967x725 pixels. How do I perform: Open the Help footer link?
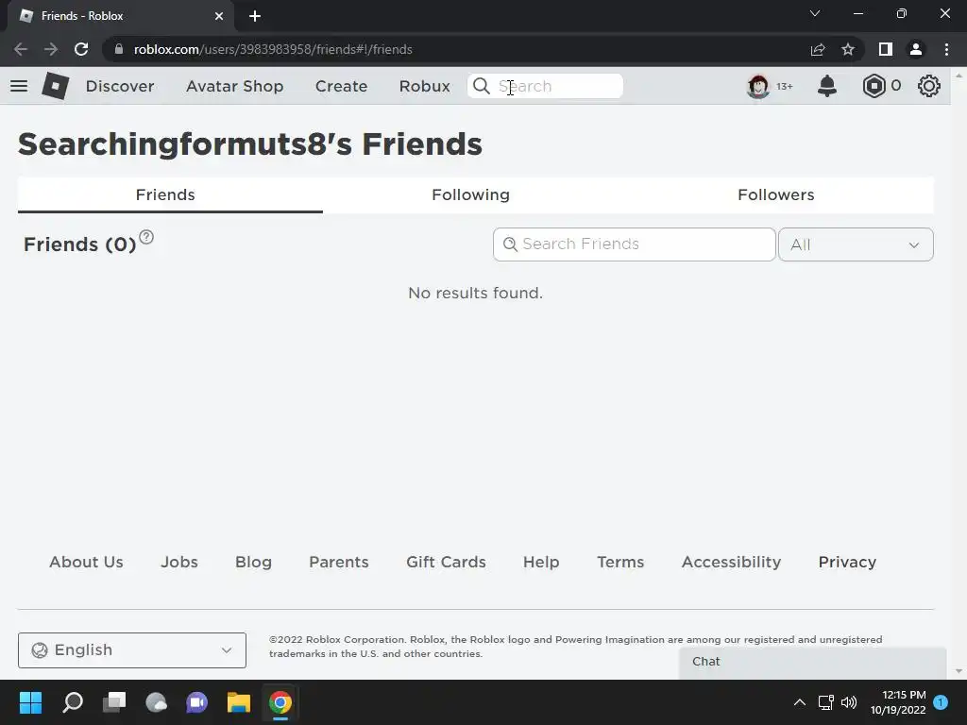click(541, 563)
